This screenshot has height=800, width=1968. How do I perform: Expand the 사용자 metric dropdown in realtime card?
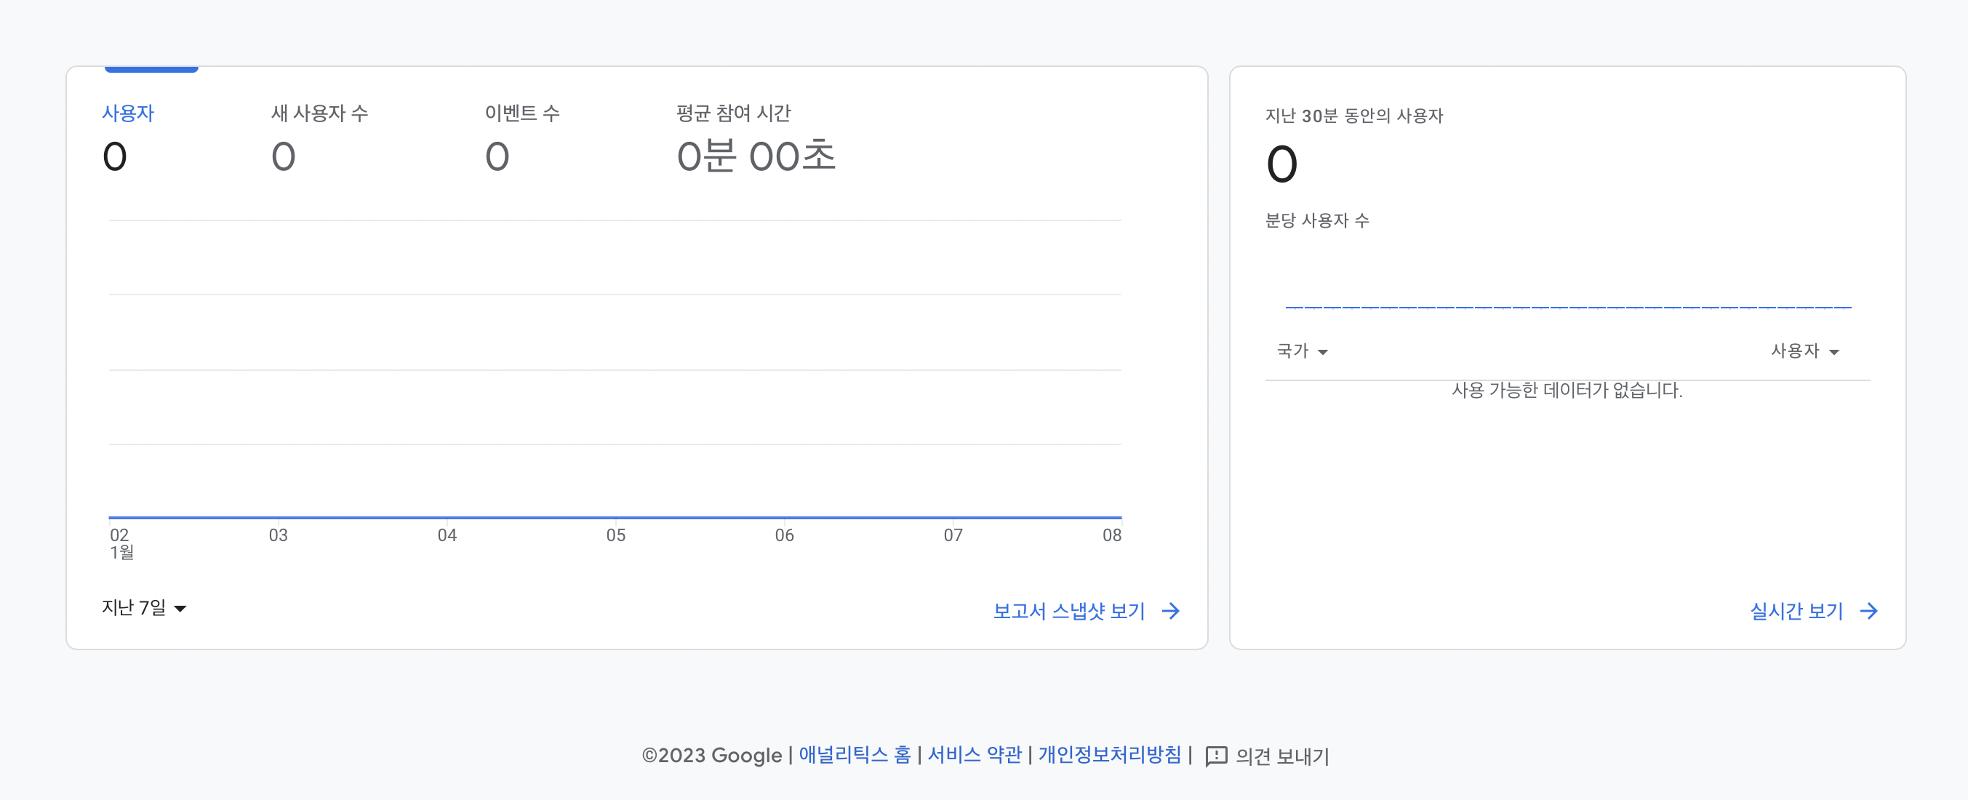[1796, 351]
